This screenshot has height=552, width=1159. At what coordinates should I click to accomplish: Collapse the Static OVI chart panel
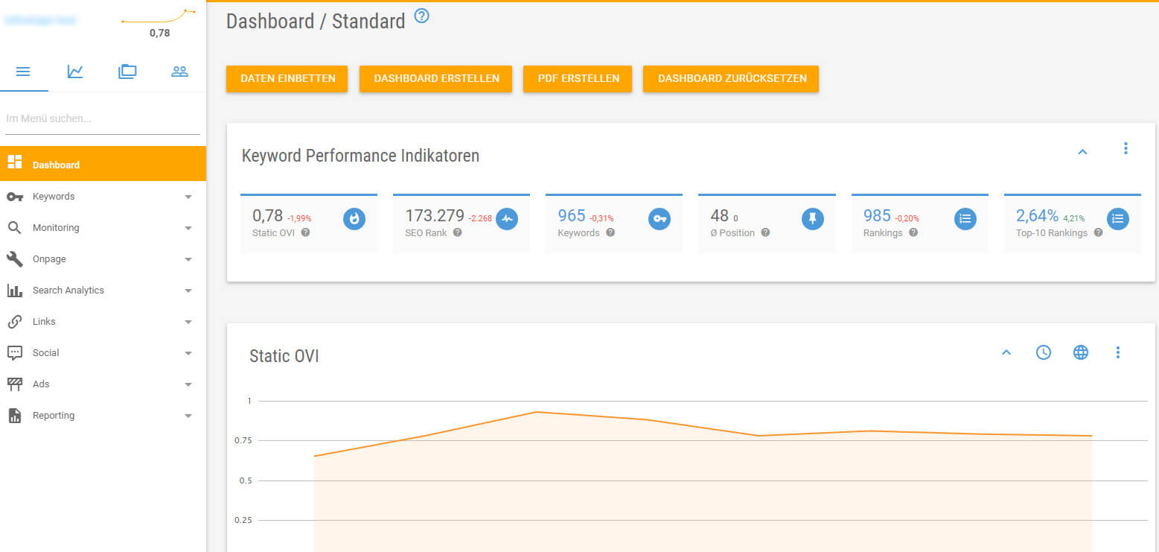(x=1006, y=352)
